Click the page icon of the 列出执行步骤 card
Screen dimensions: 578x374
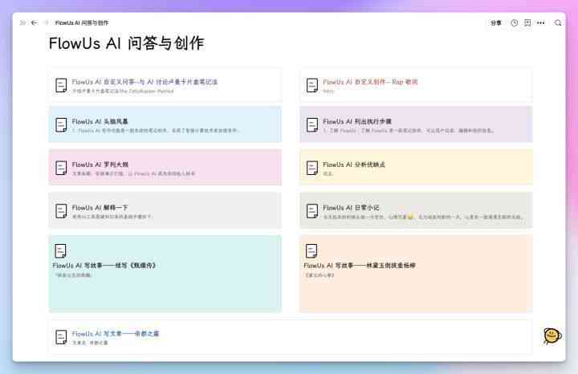[312, 125]
